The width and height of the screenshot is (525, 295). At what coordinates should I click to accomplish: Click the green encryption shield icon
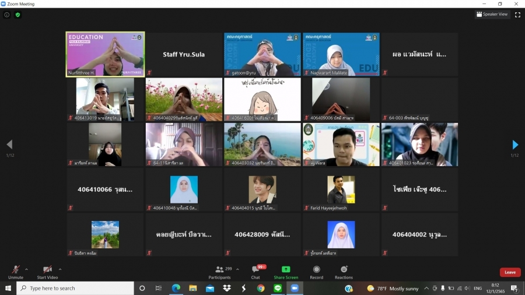click(x=17, y=15)
